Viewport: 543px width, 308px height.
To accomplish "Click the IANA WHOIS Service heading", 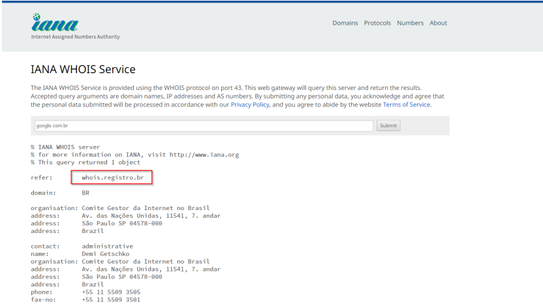I will pos(83,69).
